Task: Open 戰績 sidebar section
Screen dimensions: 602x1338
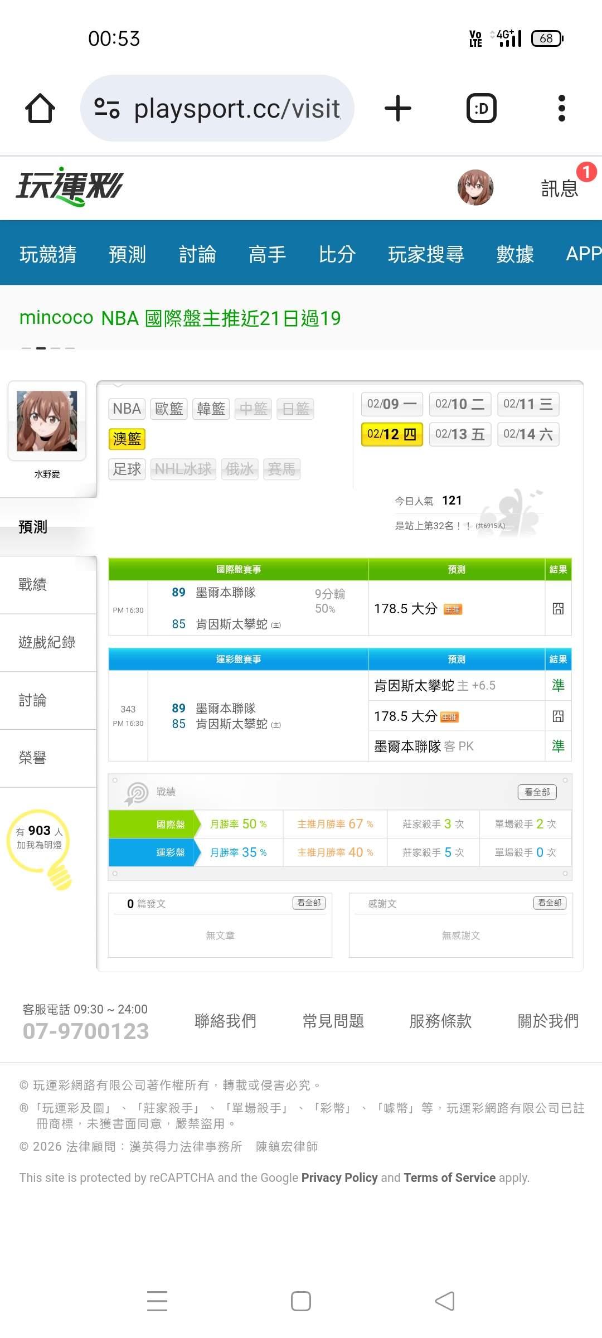Action: point(48,584)
